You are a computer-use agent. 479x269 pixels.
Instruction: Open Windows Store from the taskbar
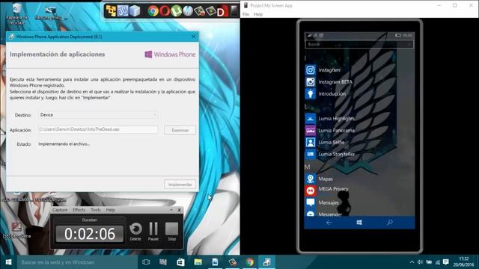point(180,262)
